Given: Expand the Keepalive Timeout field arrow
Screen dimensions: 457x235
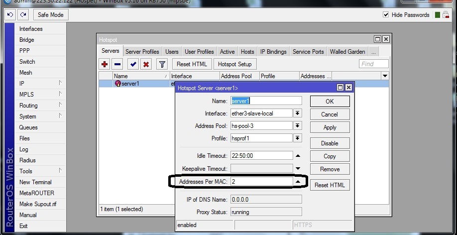Looking at the screenshot, I should (298, 168).
